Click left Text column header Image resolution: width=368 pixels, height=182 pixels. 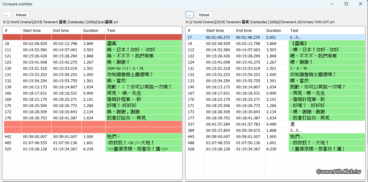(144, 30)
